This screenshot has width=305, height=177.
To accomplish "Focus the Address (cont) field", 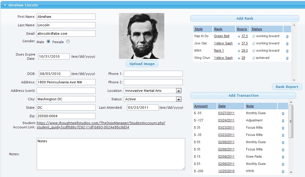I will tap(66, 91).
